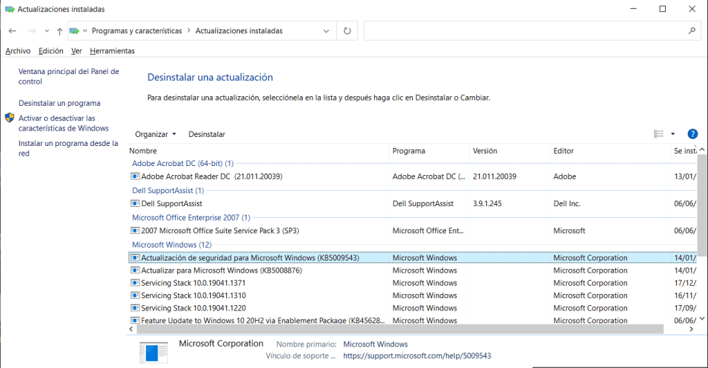The image size is (708, 368).
Task: Select Servicing Stack 10.0.19041.1220 entry
Action: pos(194,309)
